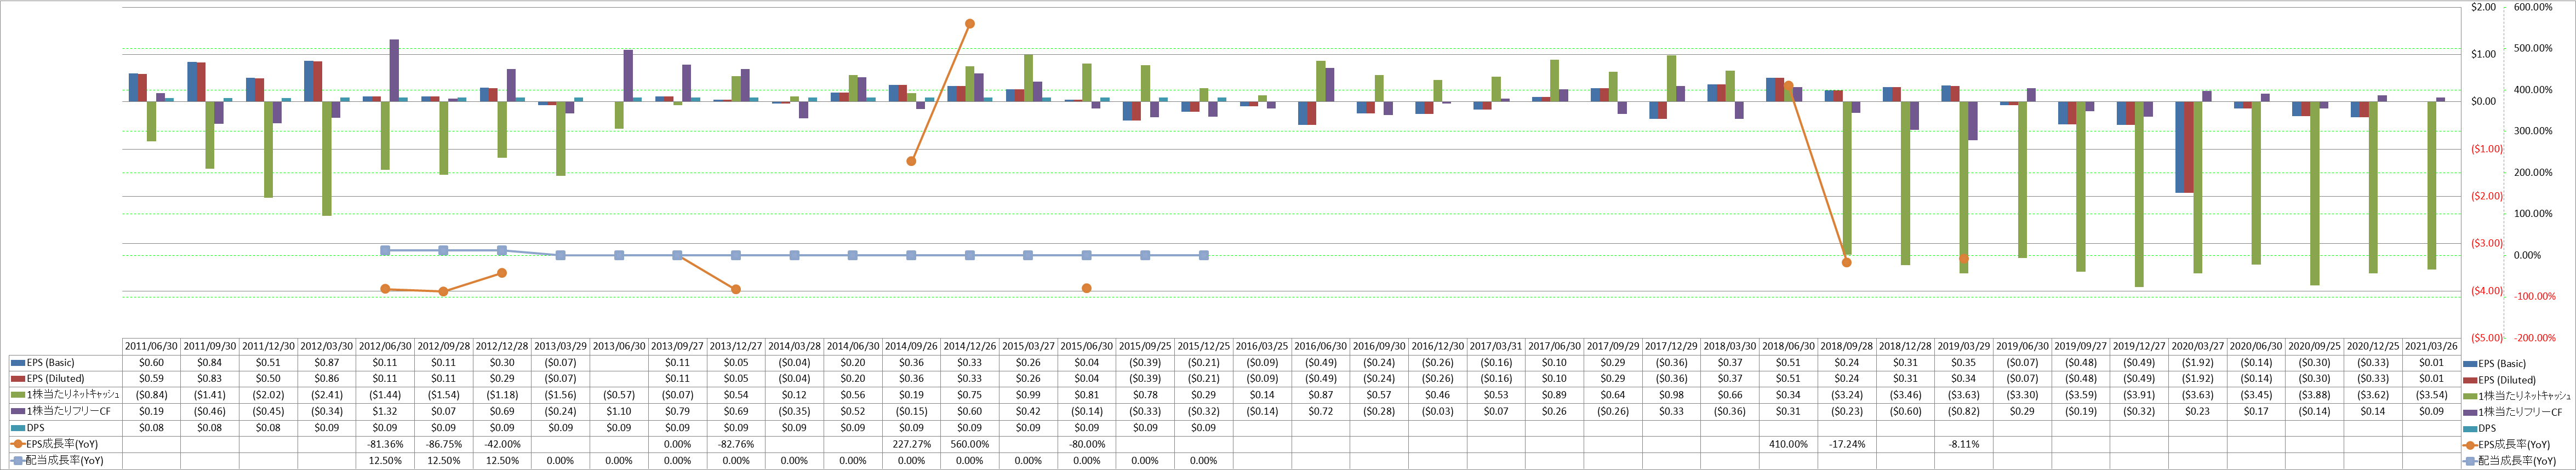Click the ($2.41) net cash per share cell

[x=326, y=395]
